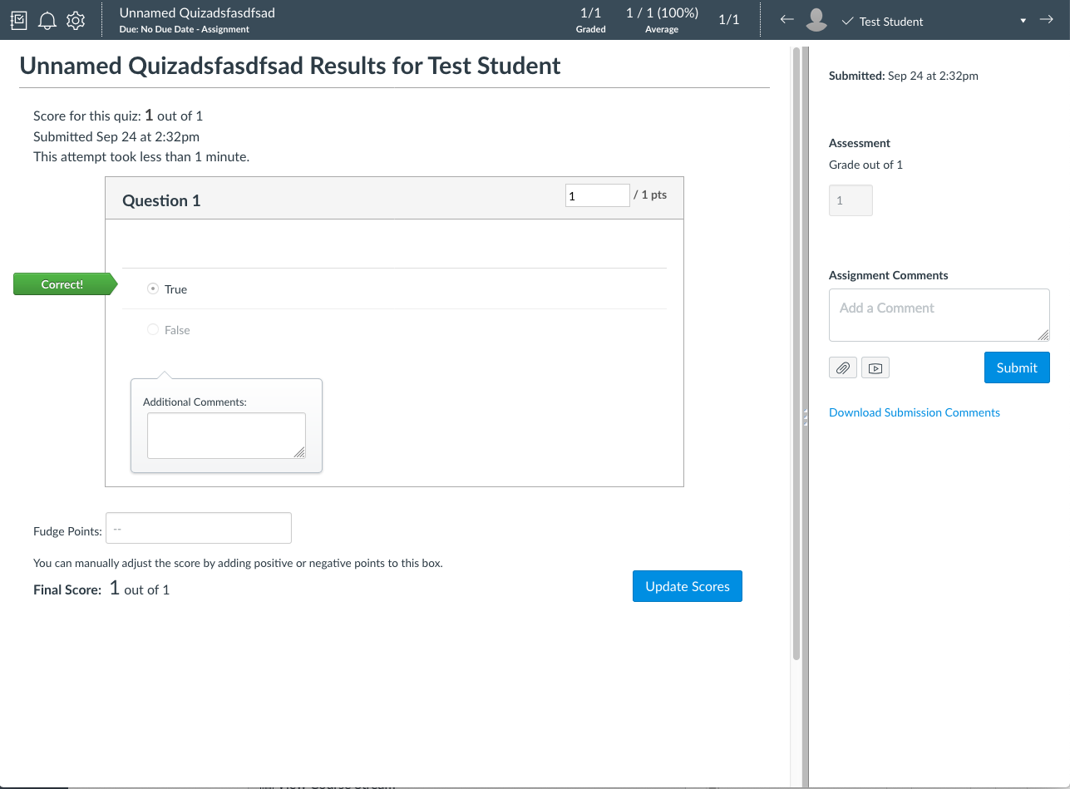Go to previous student using left arrow
The width and height of the screenshot is (1070, 789).
coord(786,19)
